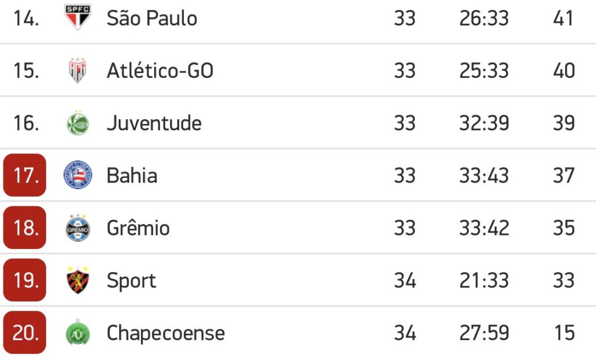Select the Juventude team name
This screenshot has height=356, width=596.
(x=154, y=123)
